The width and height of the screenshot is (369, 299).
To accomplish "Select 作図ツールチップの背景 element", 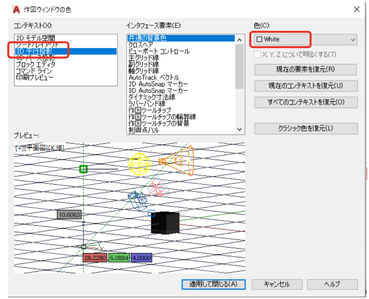I will click(x=181, y=123).
